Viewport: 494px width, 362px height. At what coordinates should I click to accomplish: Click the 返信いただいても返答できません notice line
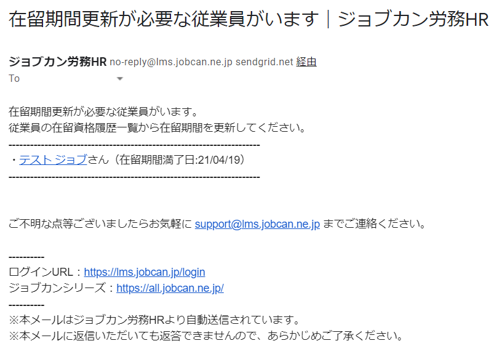pyautogui.click(x=205, y=336)
